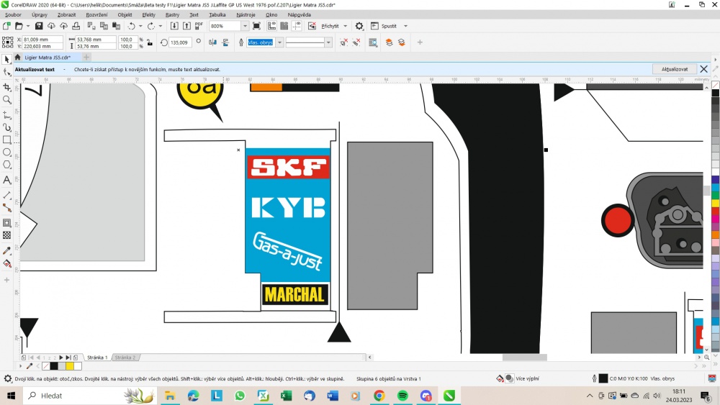Viewport: 720px width, 405px height.
Task: Import a file into the document
Action: tap(174, 26)
